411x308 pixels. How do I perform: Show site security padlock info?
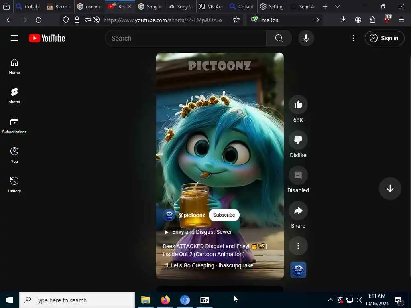click(77, 20)
